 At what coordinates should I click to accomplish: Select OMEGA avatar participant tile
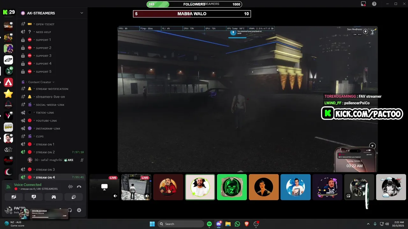327,187
